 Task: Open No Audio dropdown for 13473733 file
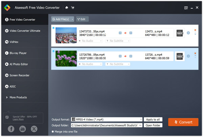point(90,41)
